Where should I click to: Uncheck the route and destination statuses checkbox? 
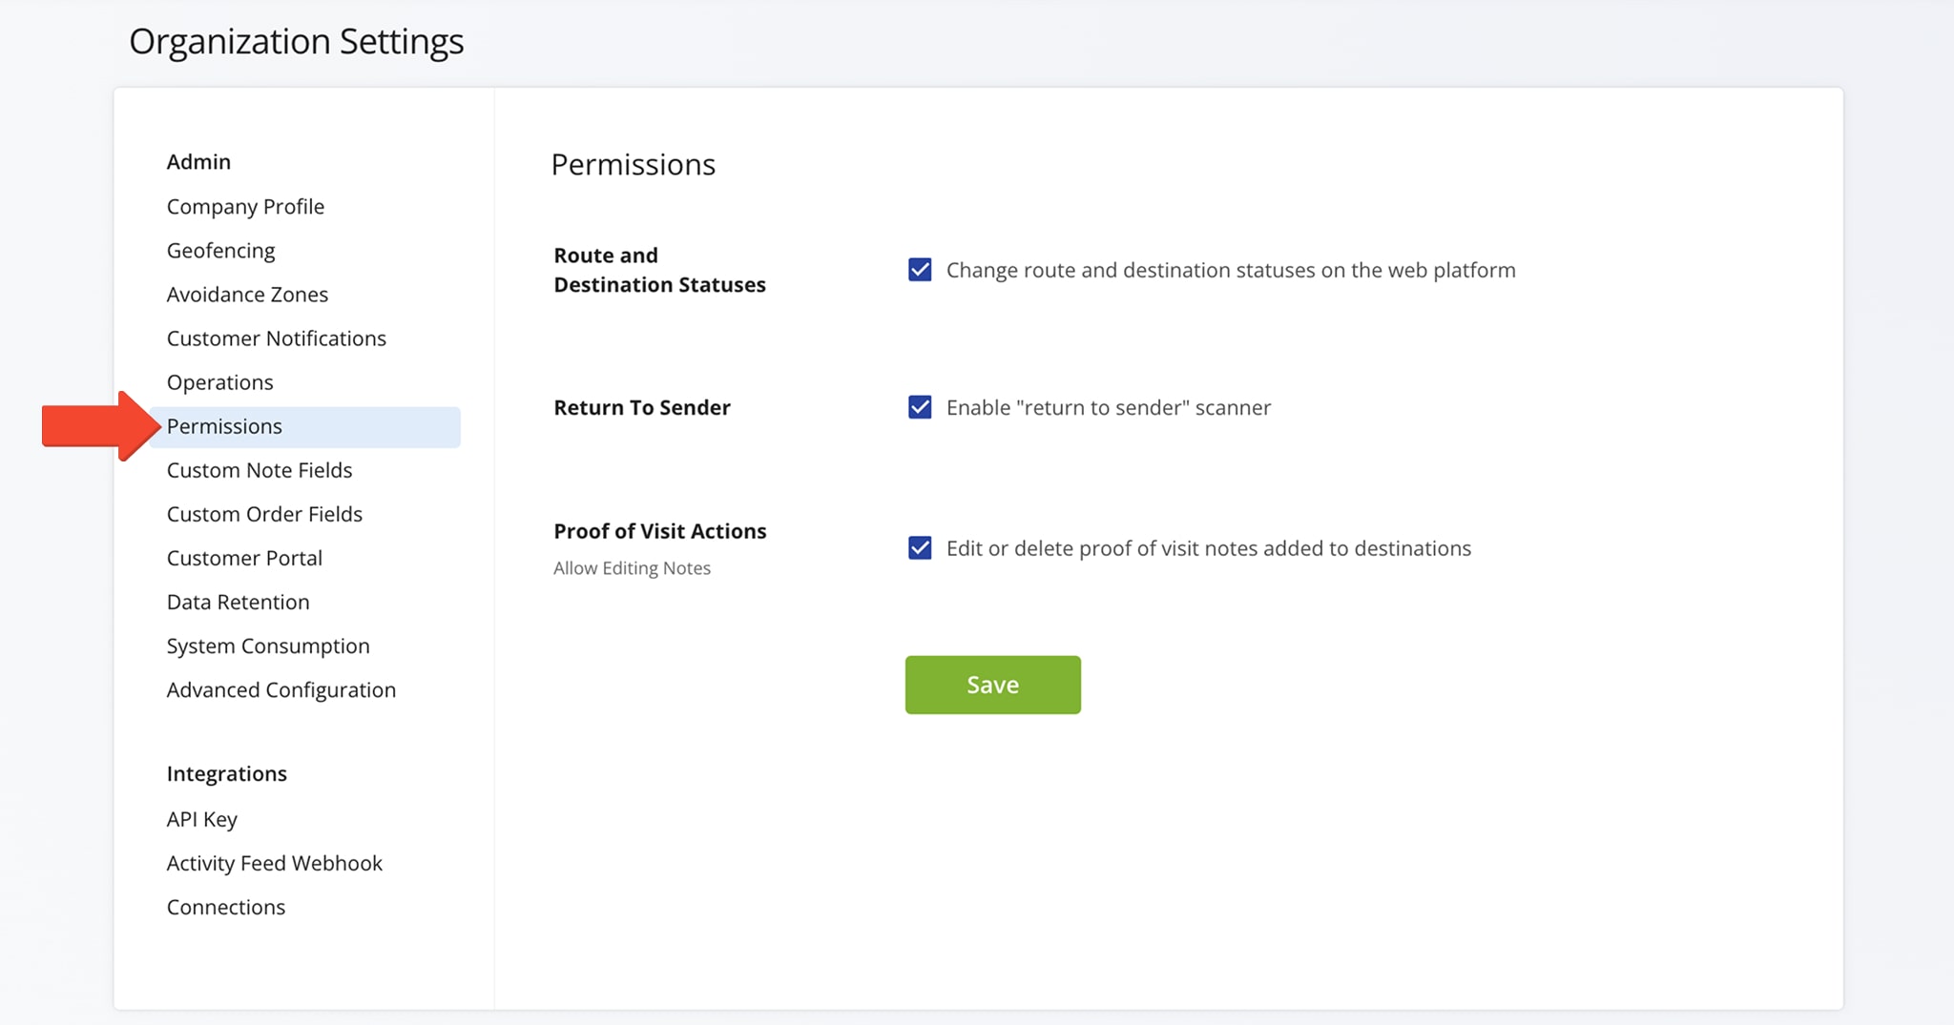920,270
